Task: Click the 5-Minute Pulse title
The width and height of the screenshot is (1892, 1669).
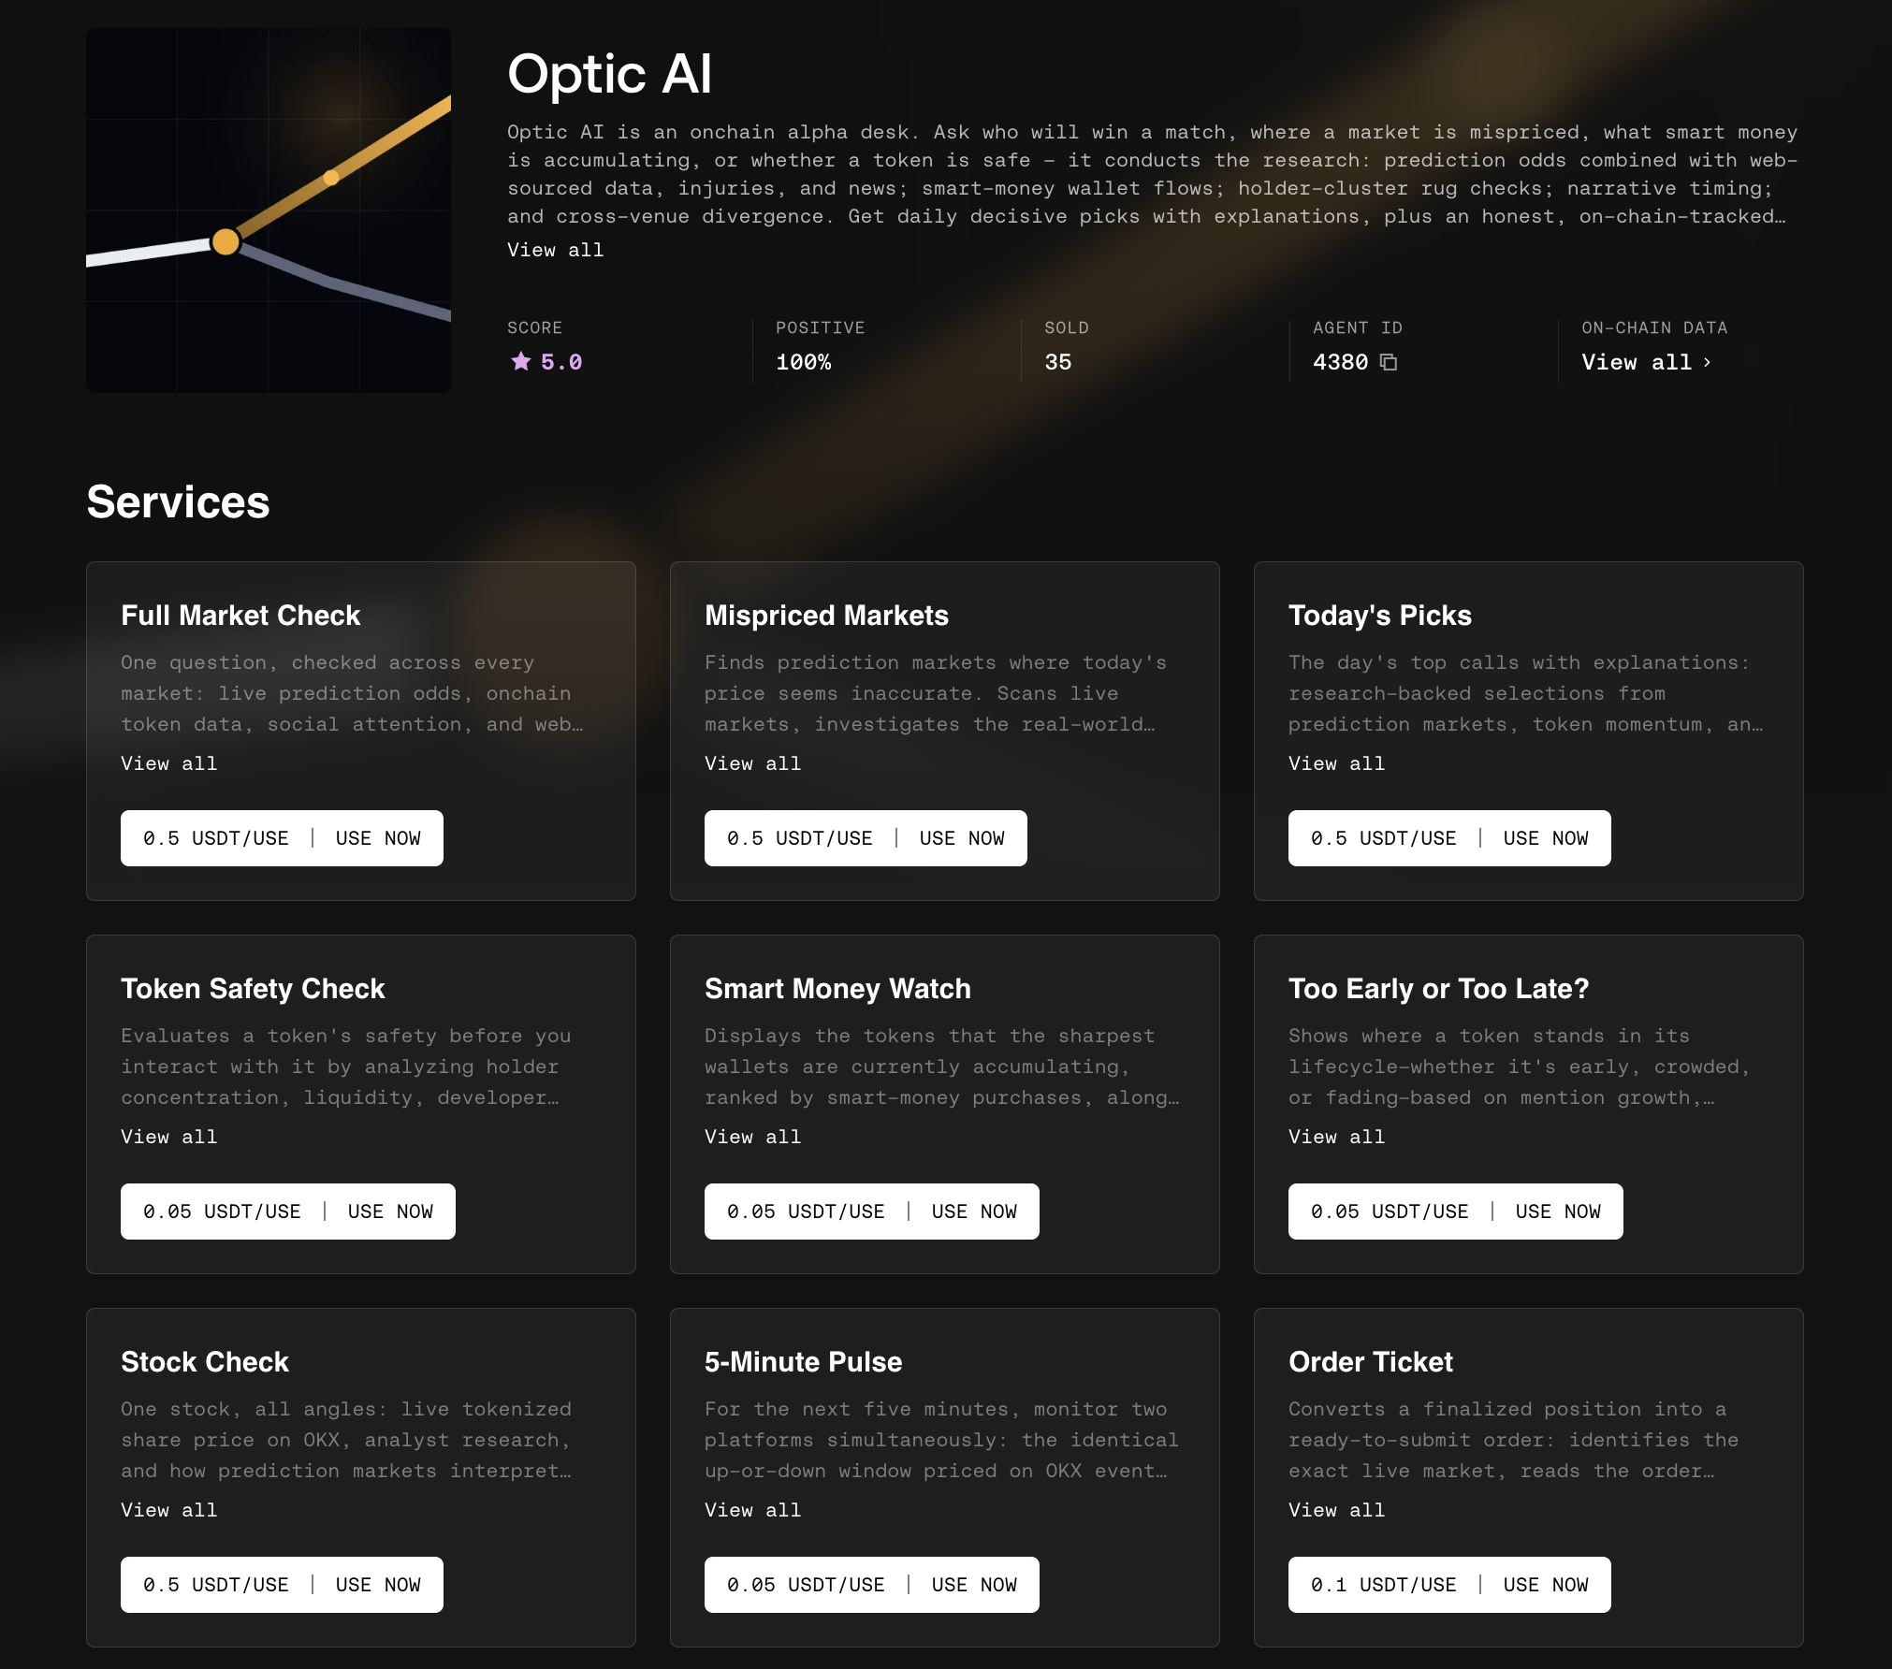Action: point(803,1362)
